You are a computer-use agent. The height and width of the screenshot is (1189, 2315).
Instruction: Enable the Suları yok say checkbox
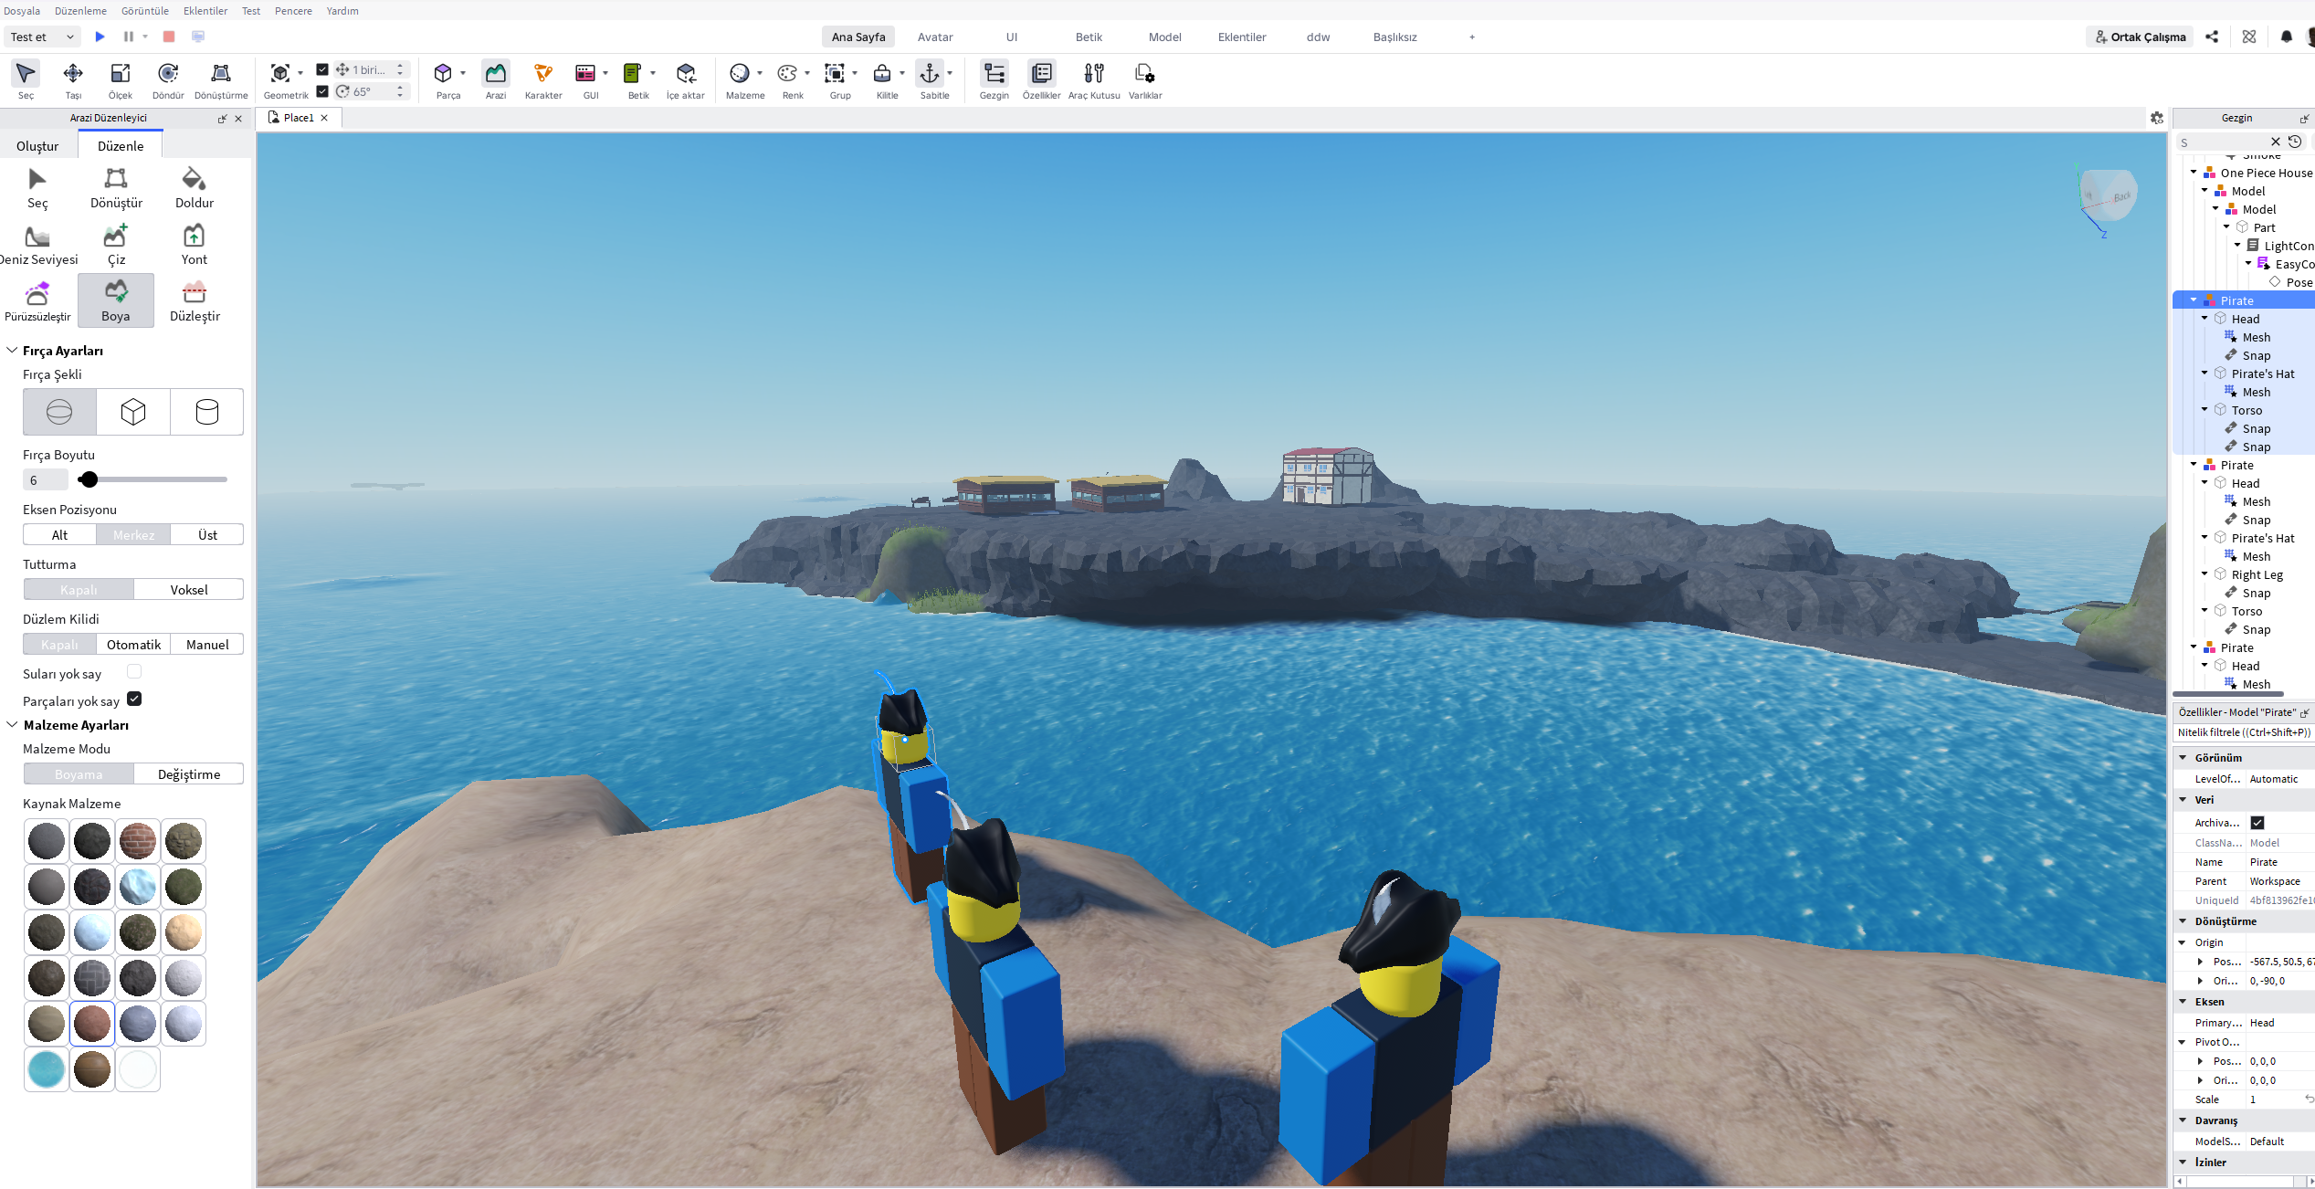pyautogui.click(x=134, y=672)
